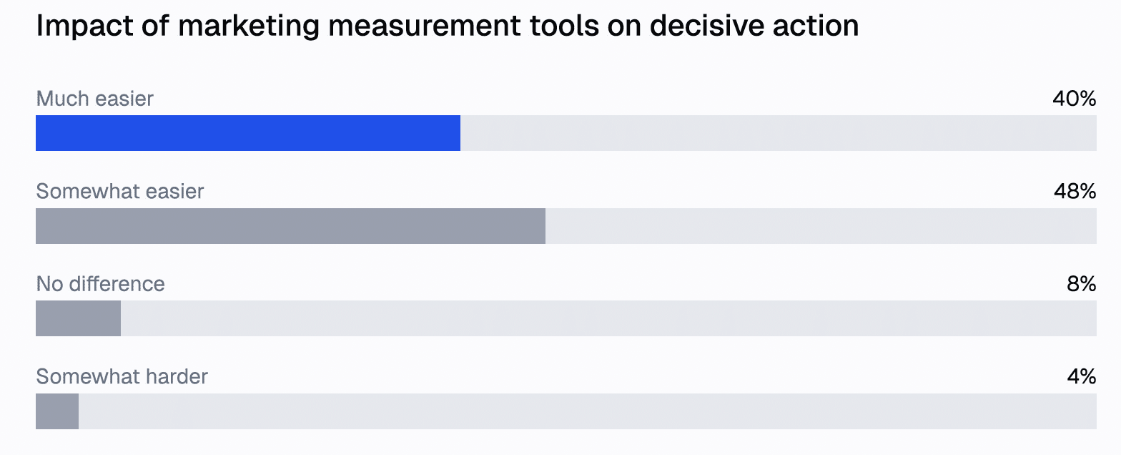Click empty track of Much easier bar
1121x455 pixels.
click(779, 133)
